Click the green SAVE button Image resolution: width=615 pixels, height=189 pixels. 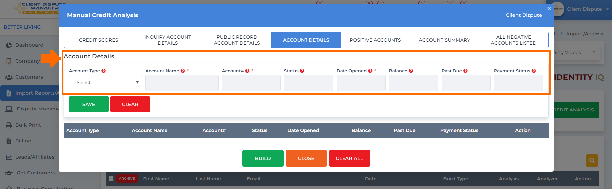[89, 104]
